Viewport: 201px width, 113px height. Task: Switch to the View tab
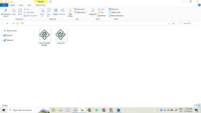[29, 5]
